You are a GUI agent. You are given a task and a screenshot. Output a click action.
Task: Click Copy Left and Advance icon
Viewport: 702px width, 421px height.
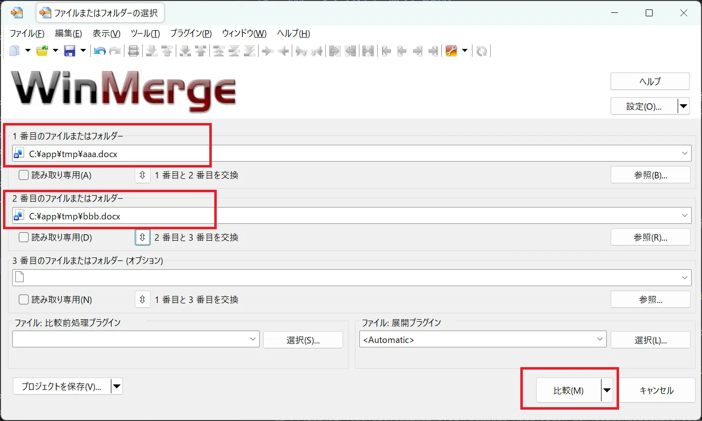(317, 51)
